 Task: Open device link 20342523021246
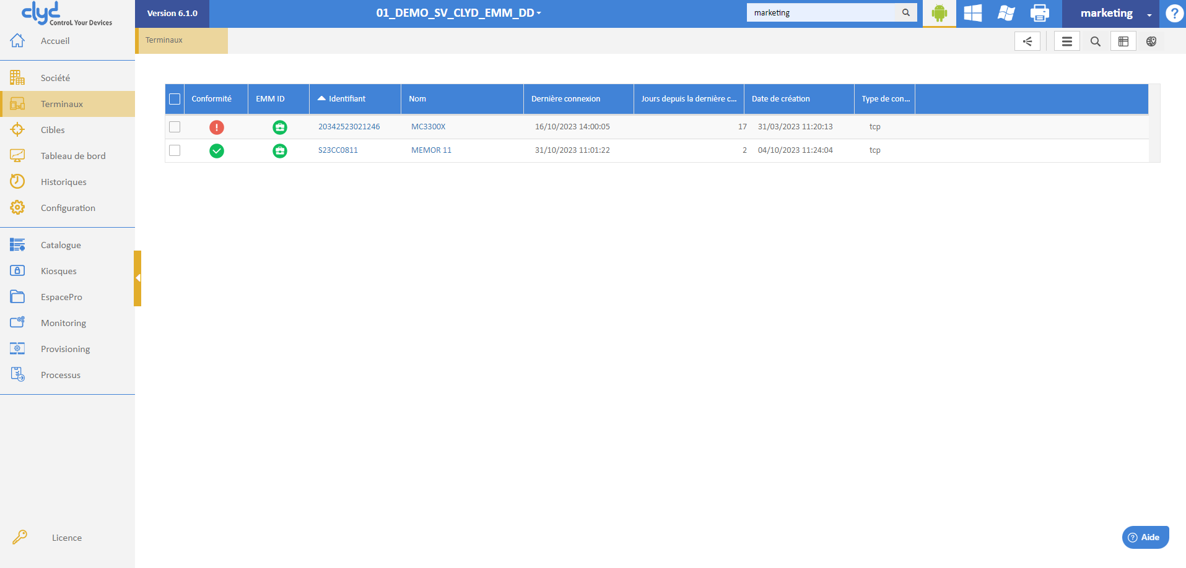[349, 127]
